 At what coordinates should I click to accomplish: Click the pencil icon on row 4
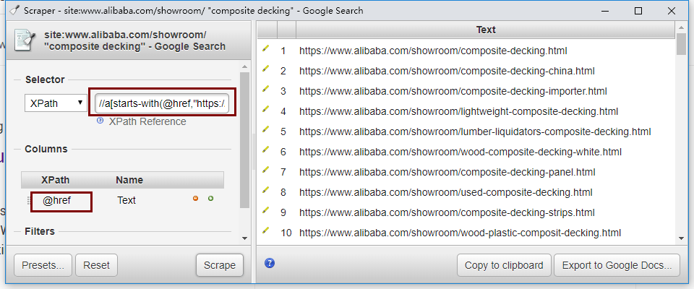pyautogui.click(x=265, y=111)
